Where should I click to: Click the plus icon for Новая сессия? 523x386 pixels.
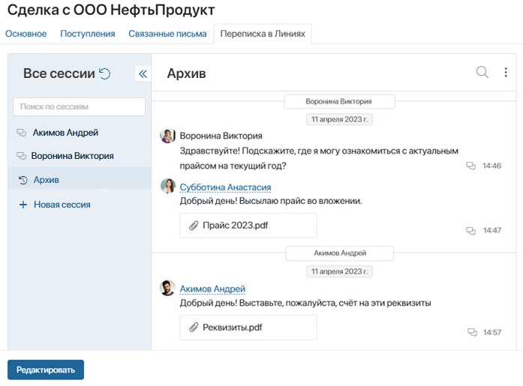(x=23, y=205)
